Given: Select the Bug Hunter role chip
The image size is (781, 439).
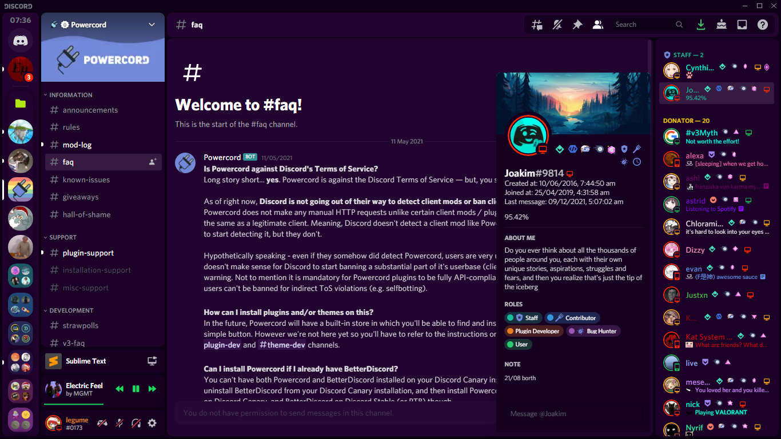Looking at the screenshot, I should [593, 331].
